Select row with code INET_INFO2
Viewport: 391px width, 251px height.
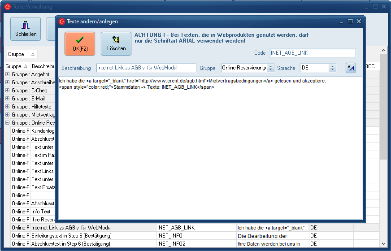pyautogui.click(x=171, y=244)
